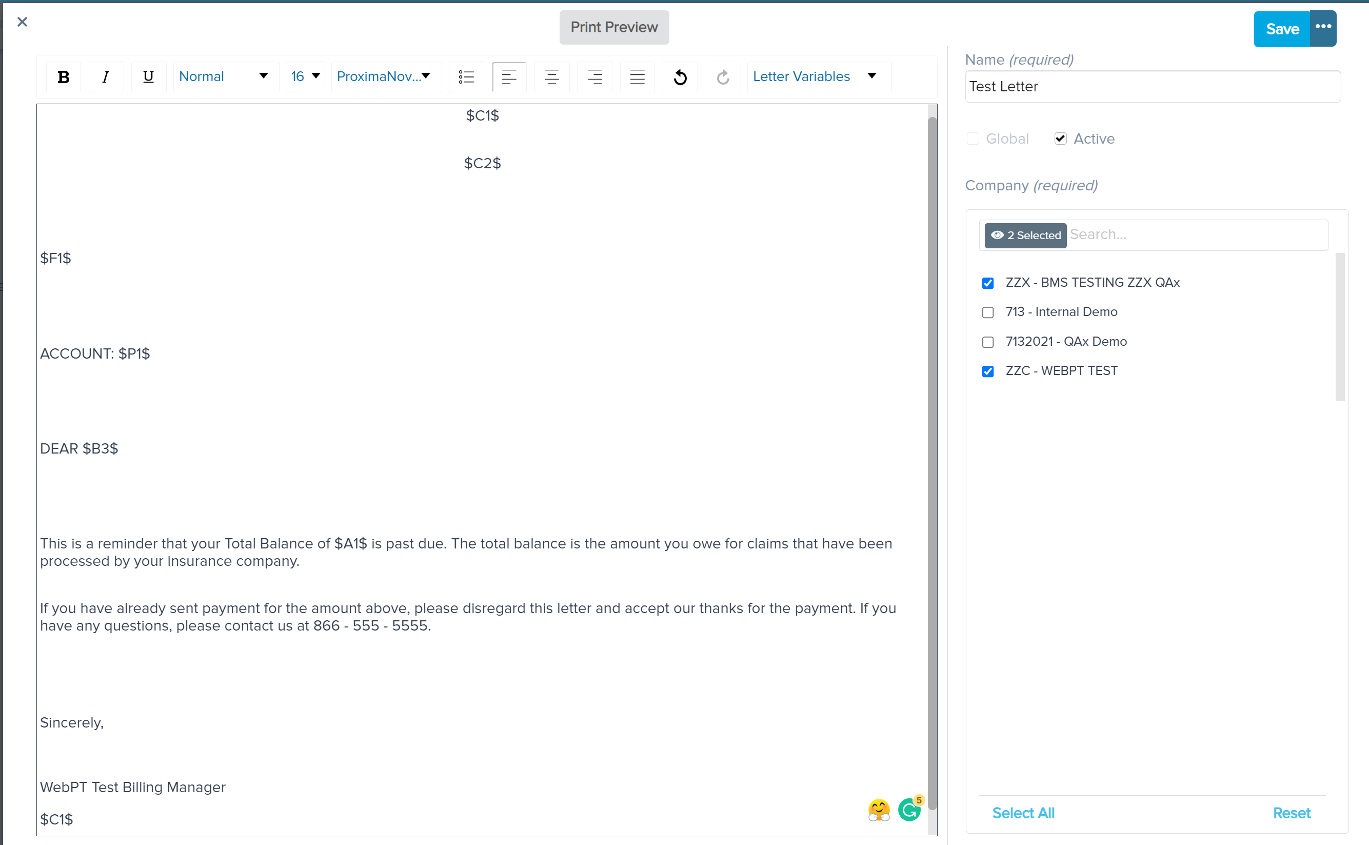Click the paragraph about already sent payment
This screenshot has height=845, width=1369.
click(468, 617)
